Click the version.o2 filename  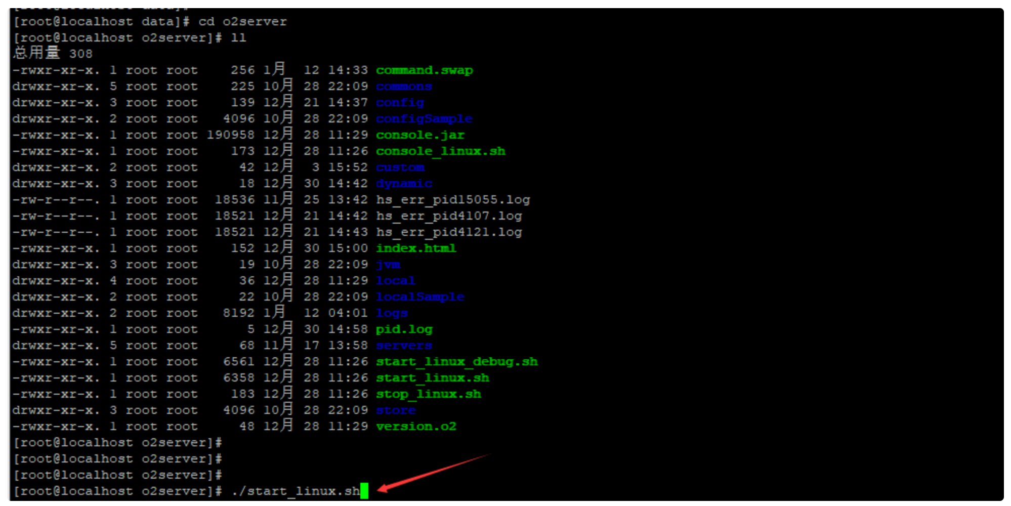coord(415,427)
